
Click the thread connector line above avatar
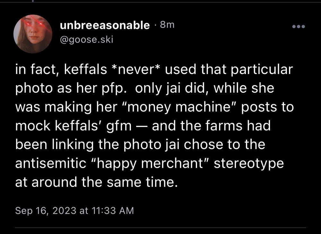(x=32, y=1)
